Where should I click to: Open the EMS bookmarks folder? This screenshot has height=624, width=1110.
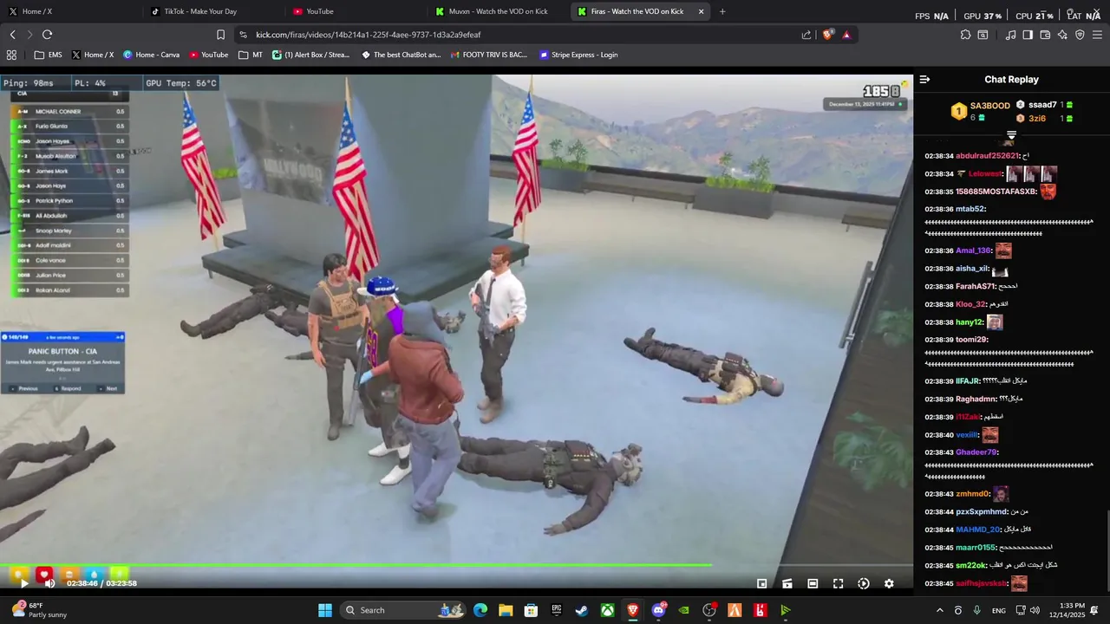tap(48, 55)
